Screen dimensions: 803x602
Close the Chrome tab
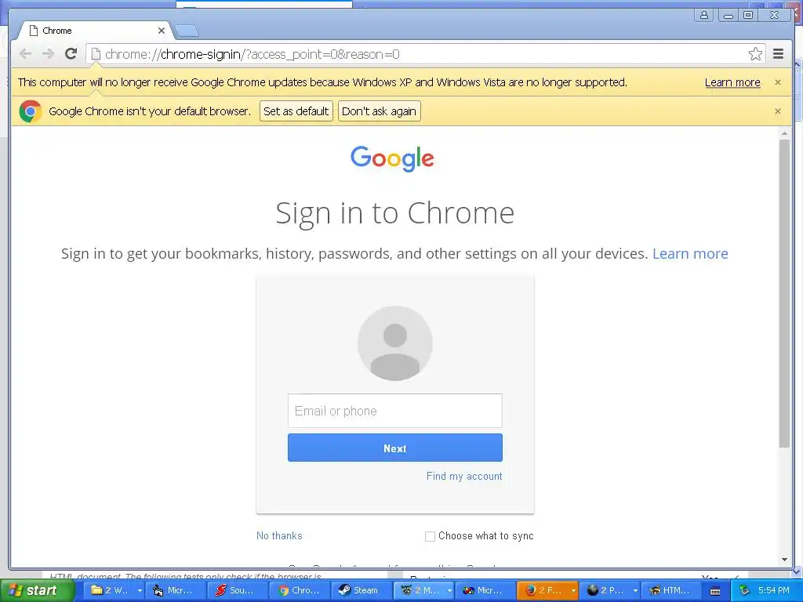click(x=162, y=31)
